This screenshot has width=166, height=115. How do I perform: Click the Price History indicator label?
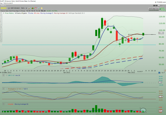coord(9,13)
